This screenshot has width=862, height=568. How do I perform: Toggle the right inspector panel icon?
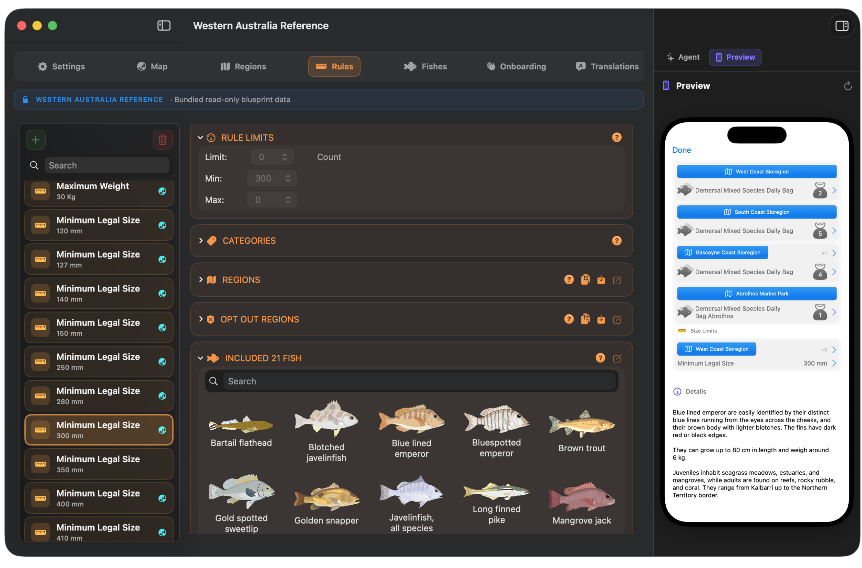[841, 26]
